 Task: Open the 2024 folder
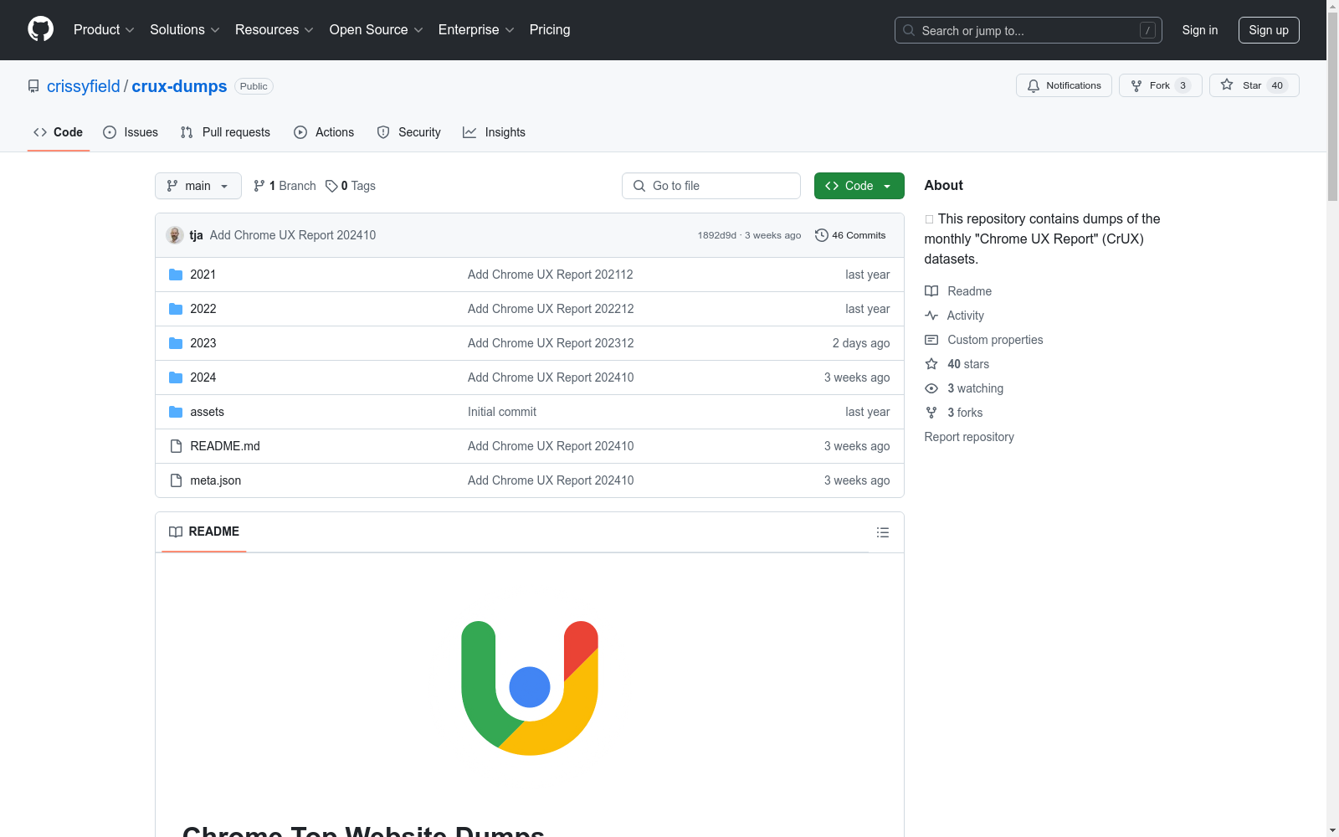(x=203, y=377)
